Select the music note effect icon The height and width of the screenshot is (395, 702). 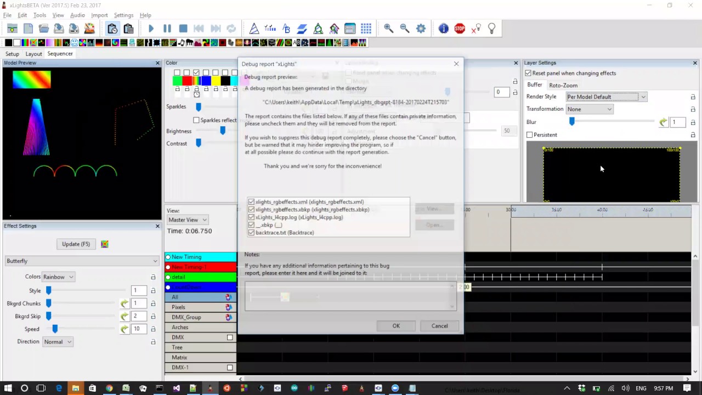(x=182, y=43)
